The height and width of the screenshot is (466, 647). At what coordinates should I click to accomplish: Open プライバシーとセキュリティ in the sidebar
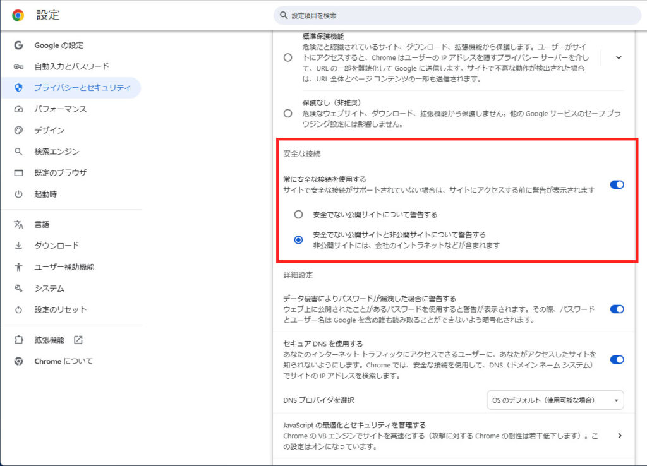82,88
